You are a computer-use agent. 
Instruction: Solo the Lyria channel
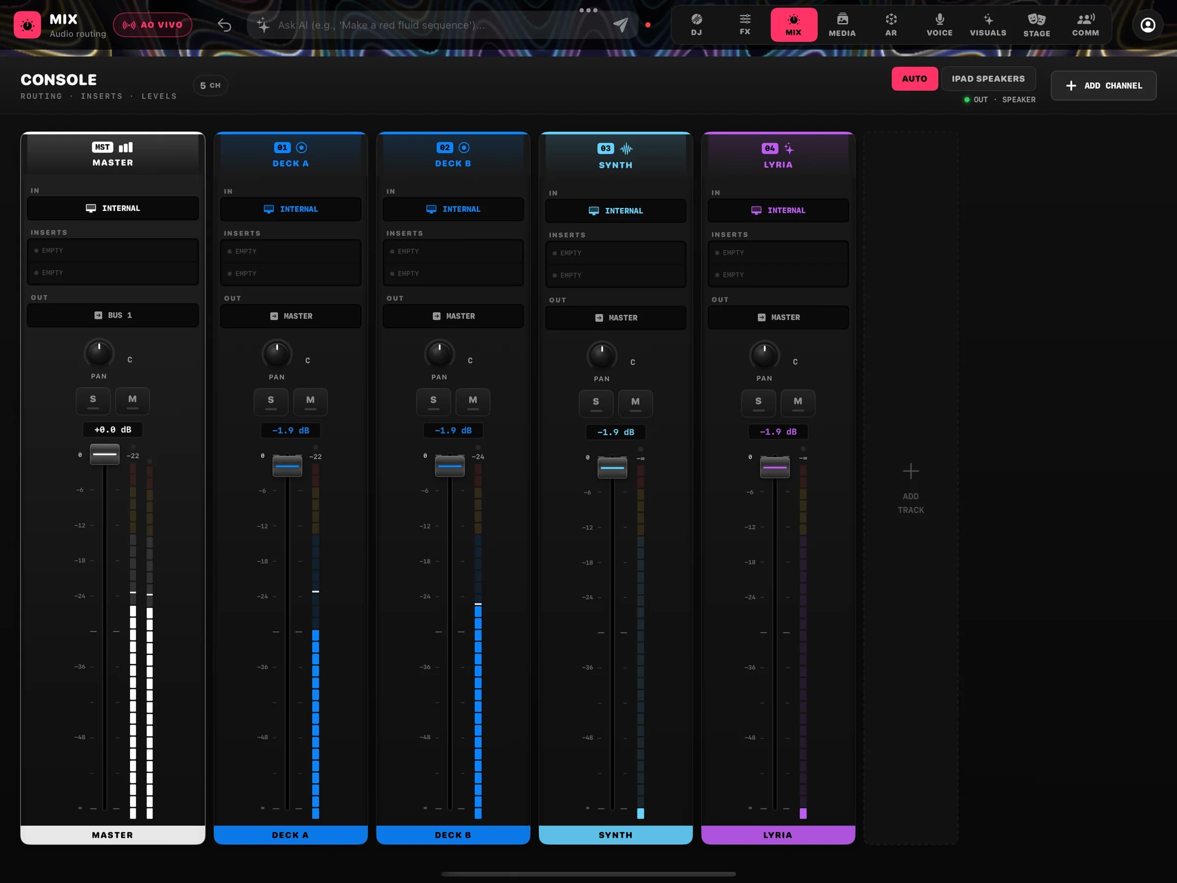click(x=758, y=403)
